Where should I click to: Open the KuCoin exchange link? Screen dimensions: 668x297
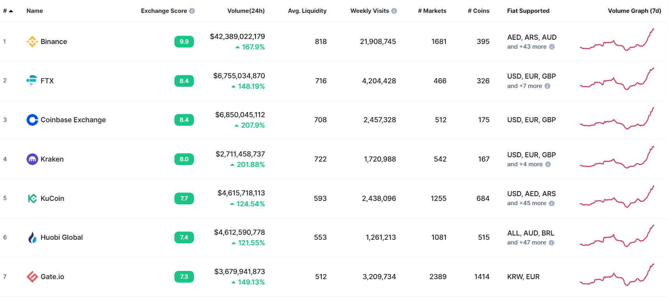[x=52, y=199]
